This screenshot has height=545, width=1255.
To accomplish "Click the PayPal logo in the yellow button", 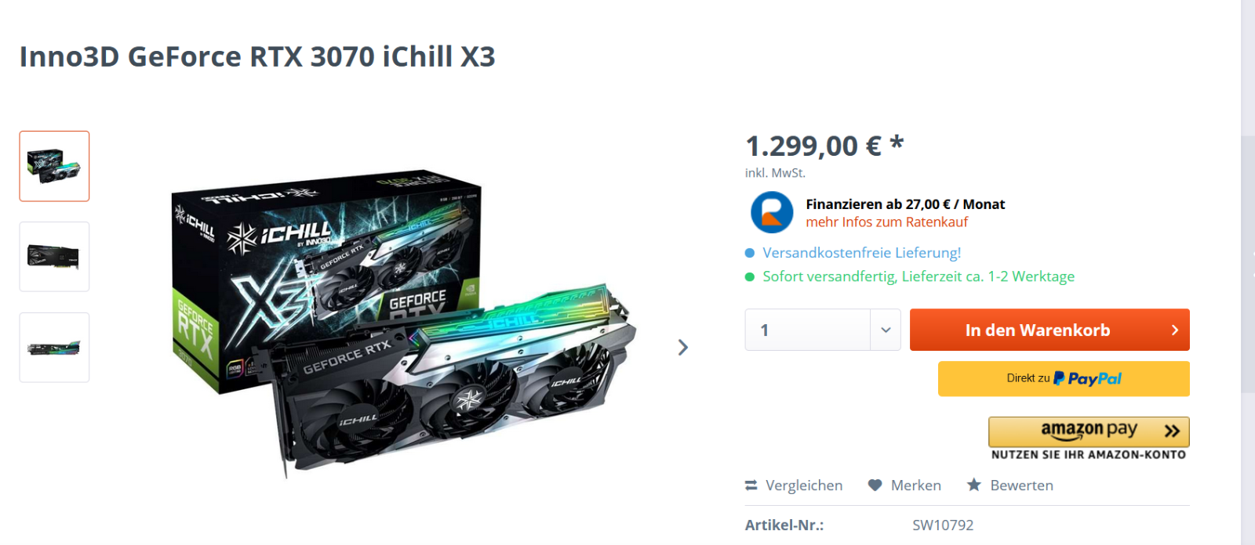I will pos(1087,379).
